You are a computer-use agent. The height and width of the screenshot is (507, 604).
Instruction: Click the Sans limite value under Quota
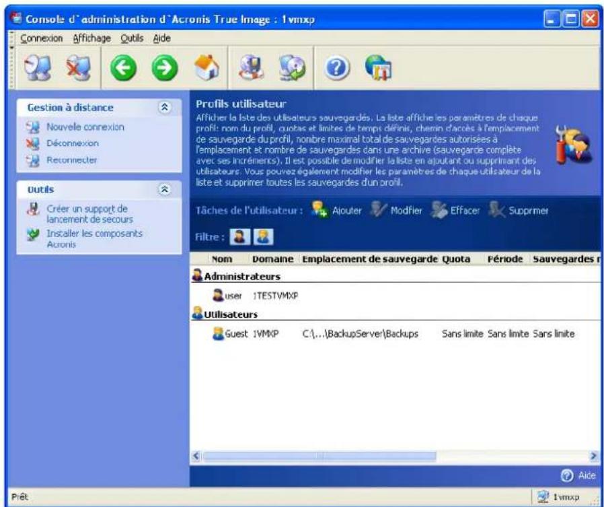pyautogui.click(x=462, y=334)
